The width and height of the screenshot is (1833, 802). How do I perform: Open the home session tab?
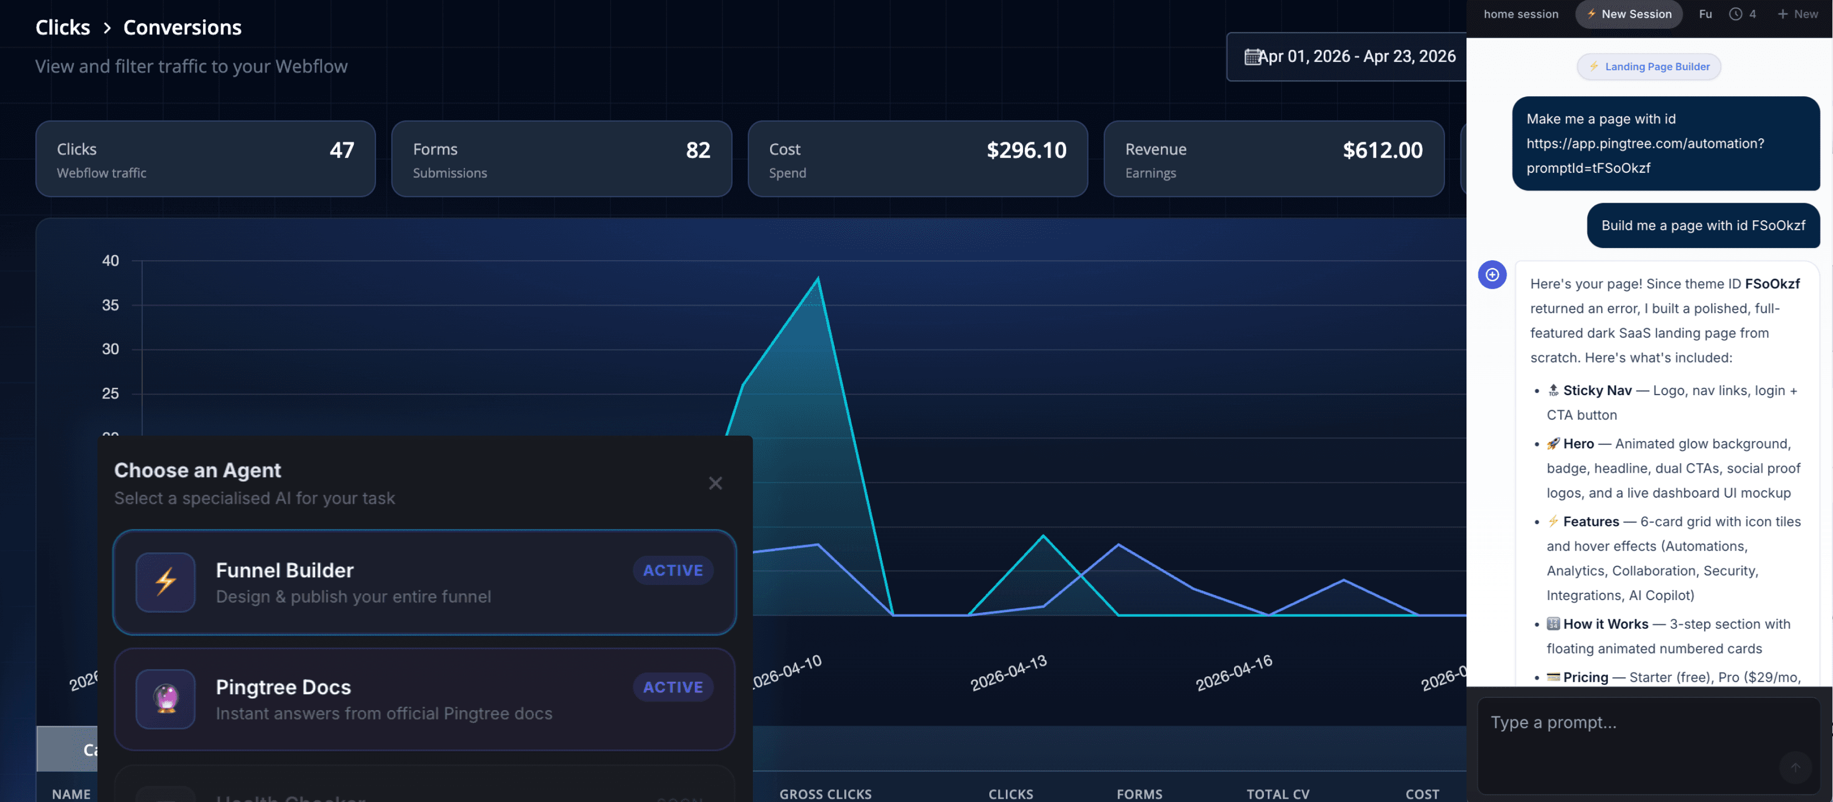pyautogui.click(x=1521, y=14)
